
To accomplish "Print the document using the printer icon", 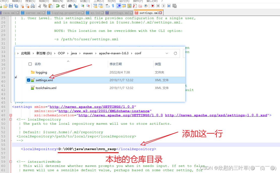I will coord(33,6).
